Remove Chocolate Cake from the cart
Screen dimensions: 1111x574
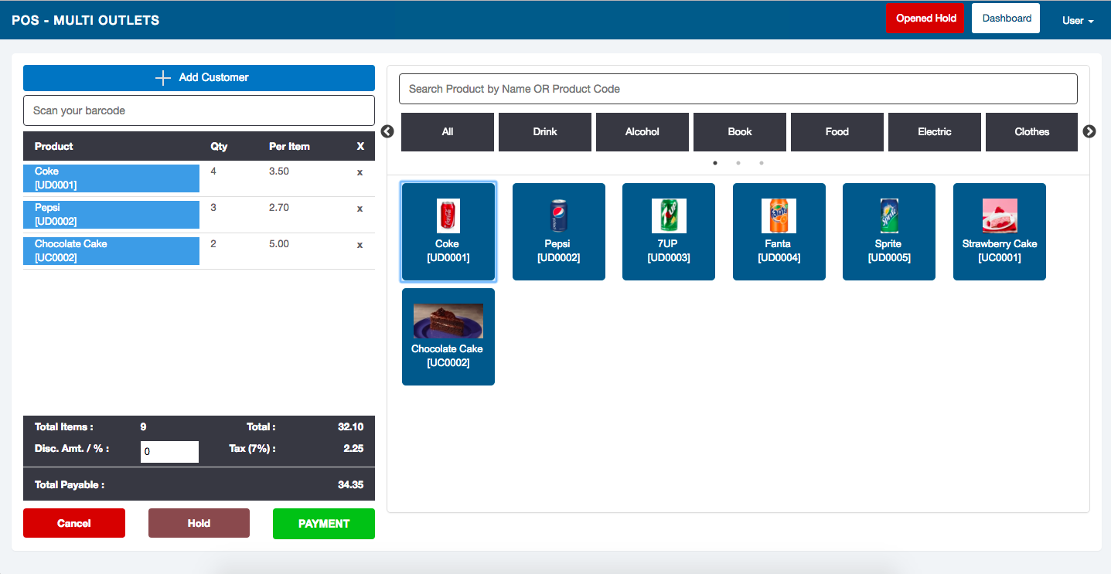click(x=360, y=245)
